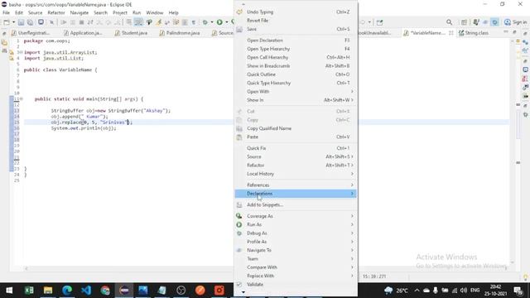Collapse the main method fold marker

coord(22,99)
